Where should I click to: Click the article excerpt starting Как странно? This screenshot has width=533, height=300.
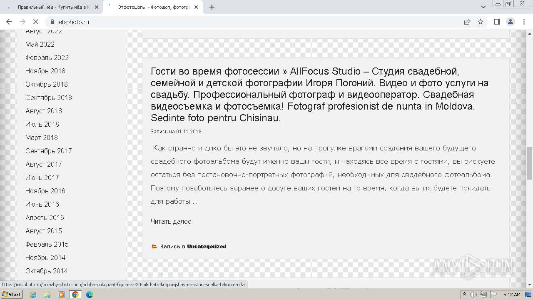tap(323, 175)
